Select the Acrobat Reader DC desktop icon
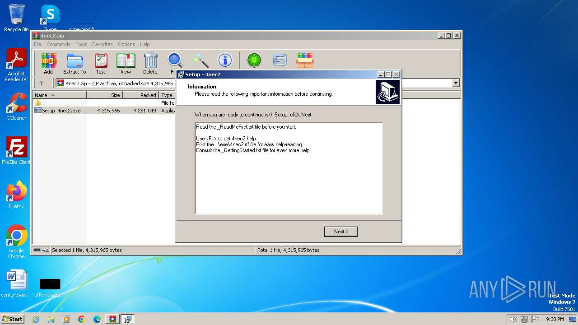578x325 pixels. (x=16, y=65)
